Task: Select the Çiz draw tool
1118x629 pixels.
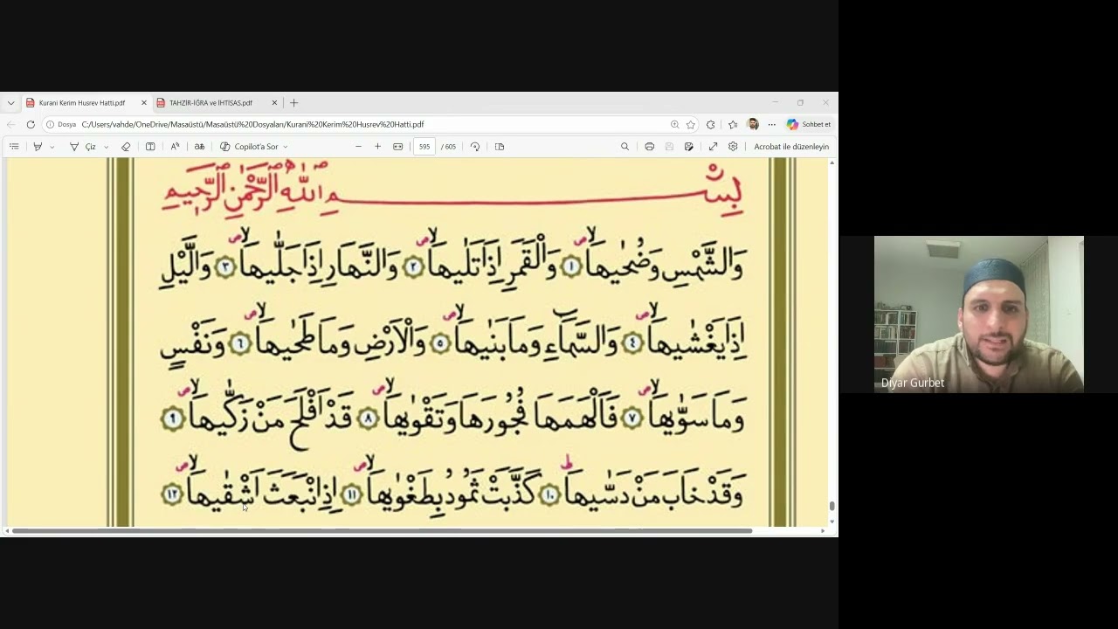Action: tap(83, 147)
